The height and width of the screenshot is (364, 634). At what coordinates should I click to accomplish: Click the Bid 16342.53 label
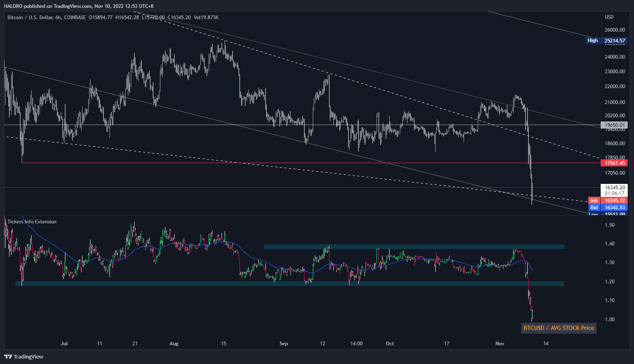point(608,208)
